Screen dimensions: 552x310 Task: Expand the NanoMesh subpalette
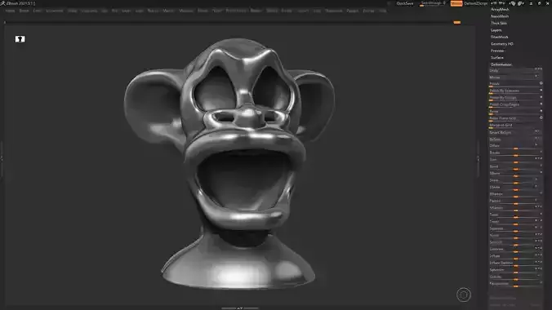500,16
